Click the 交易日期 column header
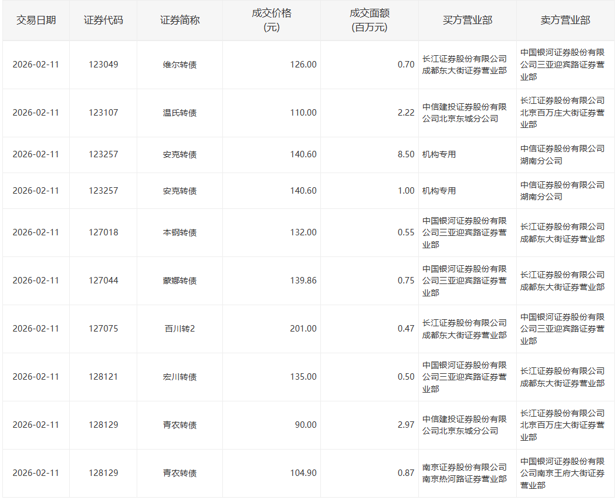 pos(36,21)
